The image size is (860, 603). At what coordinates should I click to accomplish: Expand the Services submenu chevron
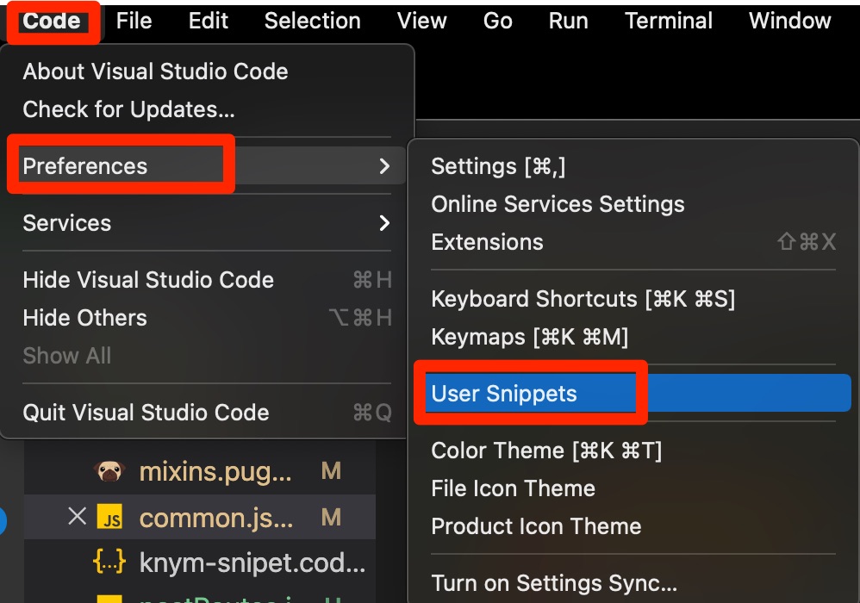[x=384, y=222]
